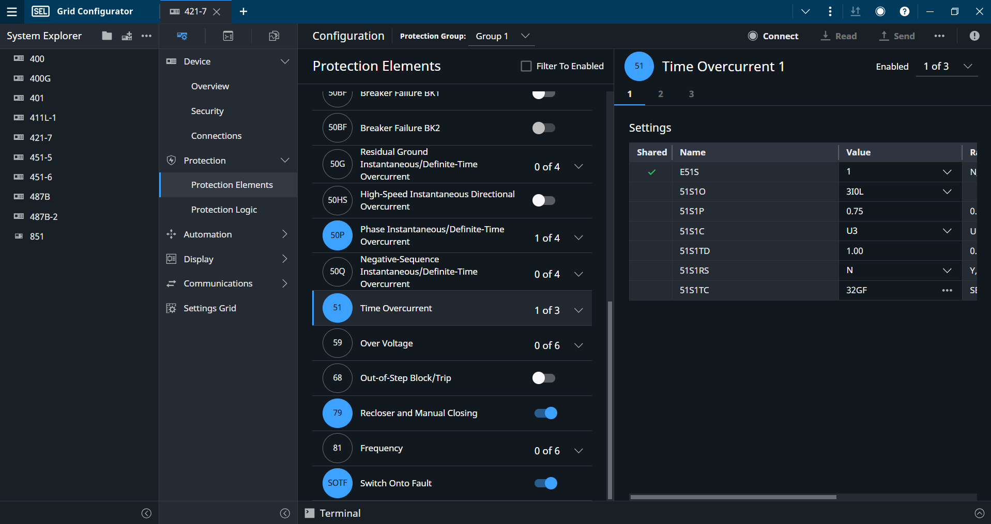Image resolution: width=991 pixels, height=524 pixels.
Task: Select the 68 element circle icon
Action: point(338,378)
